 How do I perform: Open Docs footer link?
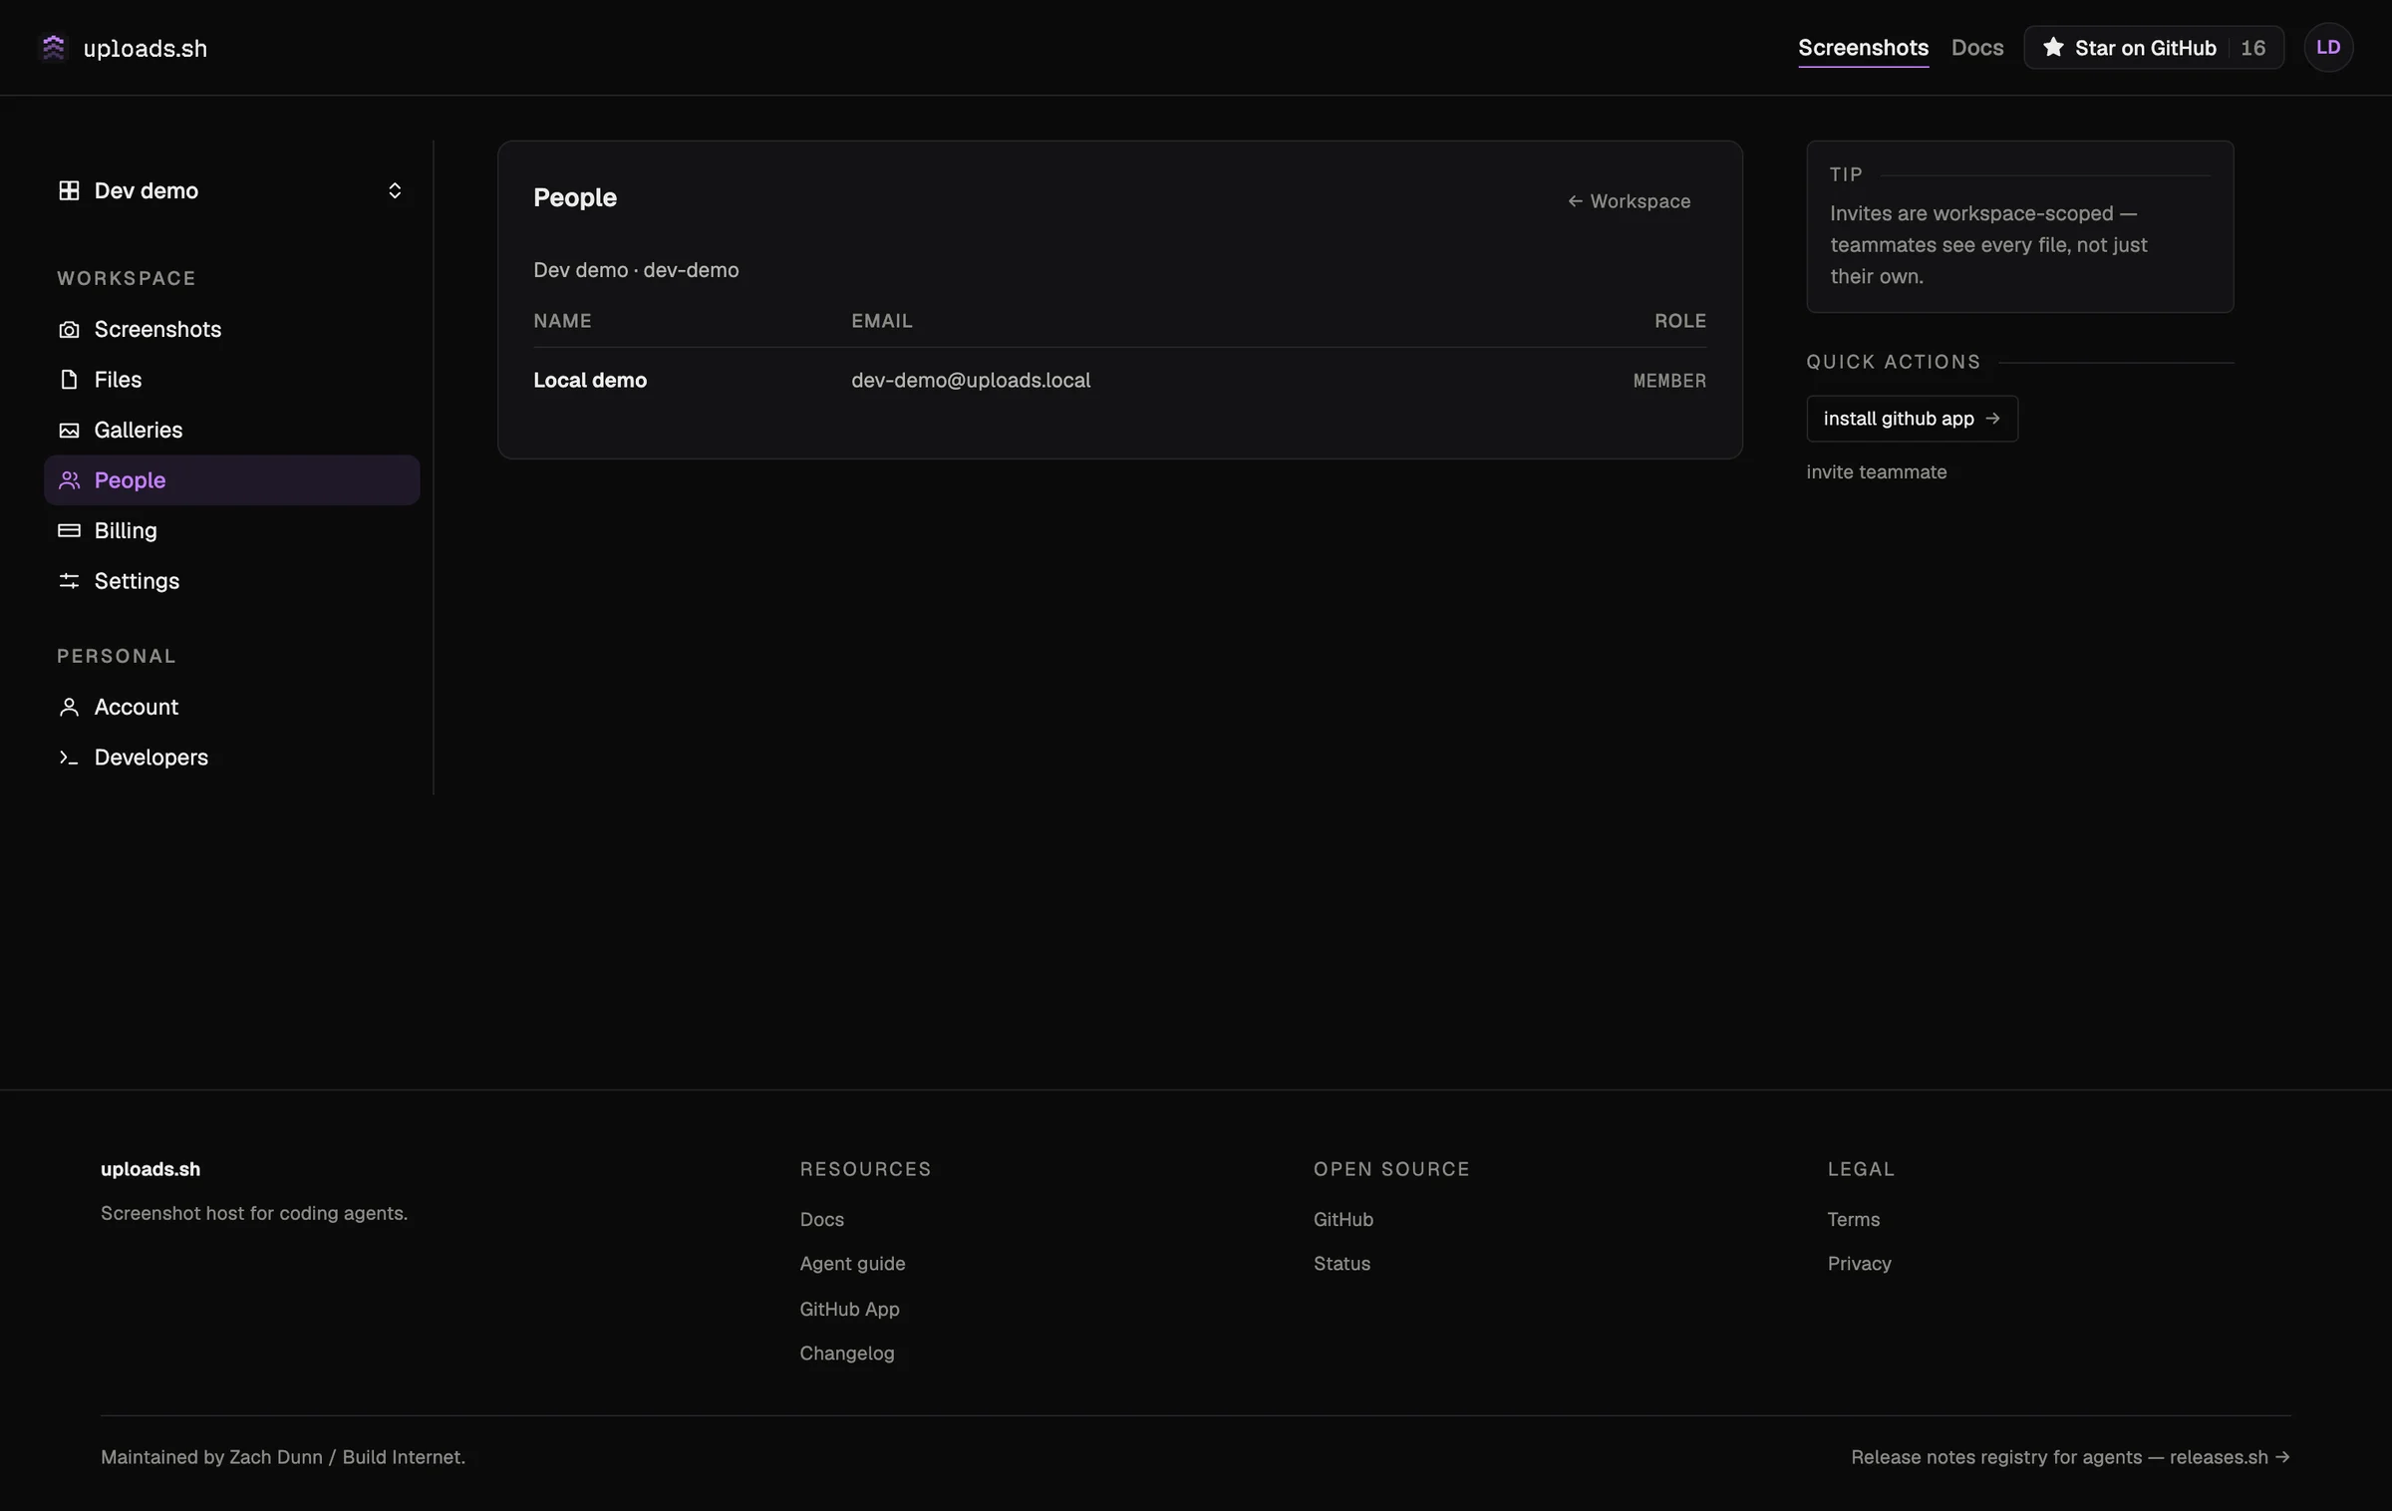click(821, 1219)
